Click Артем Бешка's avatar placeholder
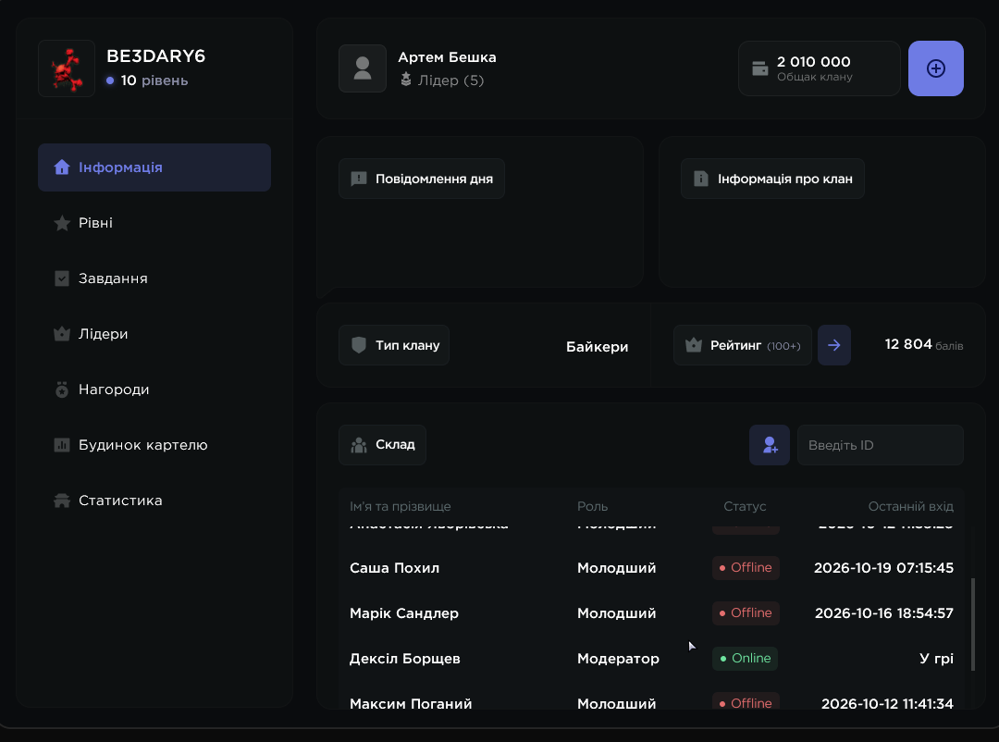This screenshot has width=999, height=742. click(363, 68)
